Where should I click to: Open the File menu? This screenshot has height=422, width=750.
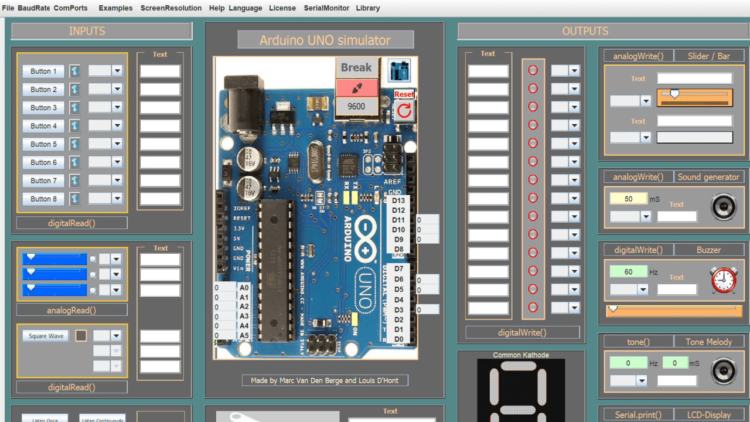(8, 8)
